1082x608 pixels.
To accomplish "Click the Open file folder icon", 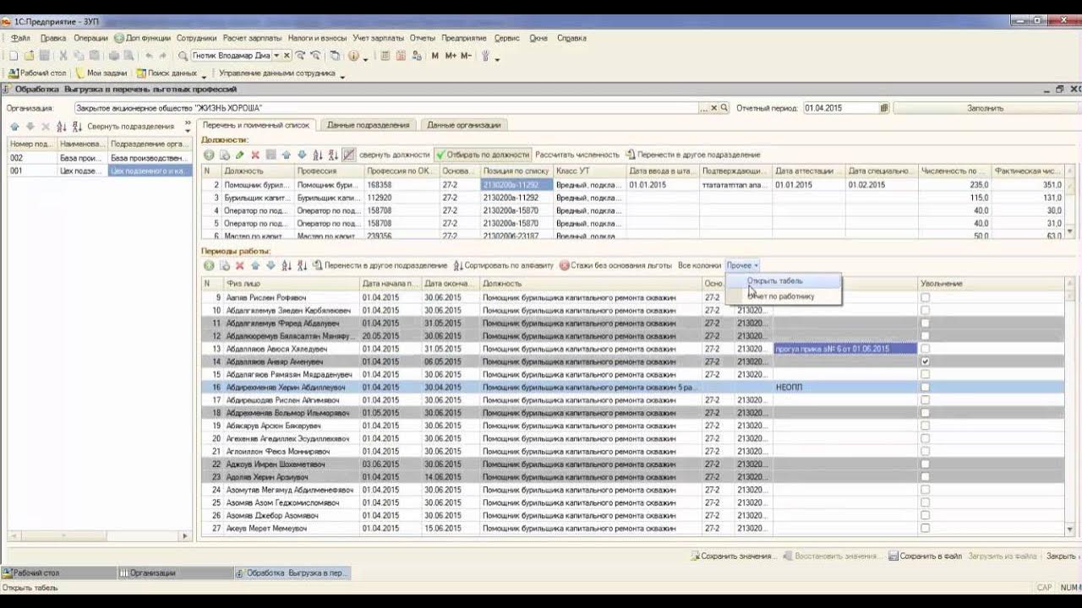I will (30, 56).
